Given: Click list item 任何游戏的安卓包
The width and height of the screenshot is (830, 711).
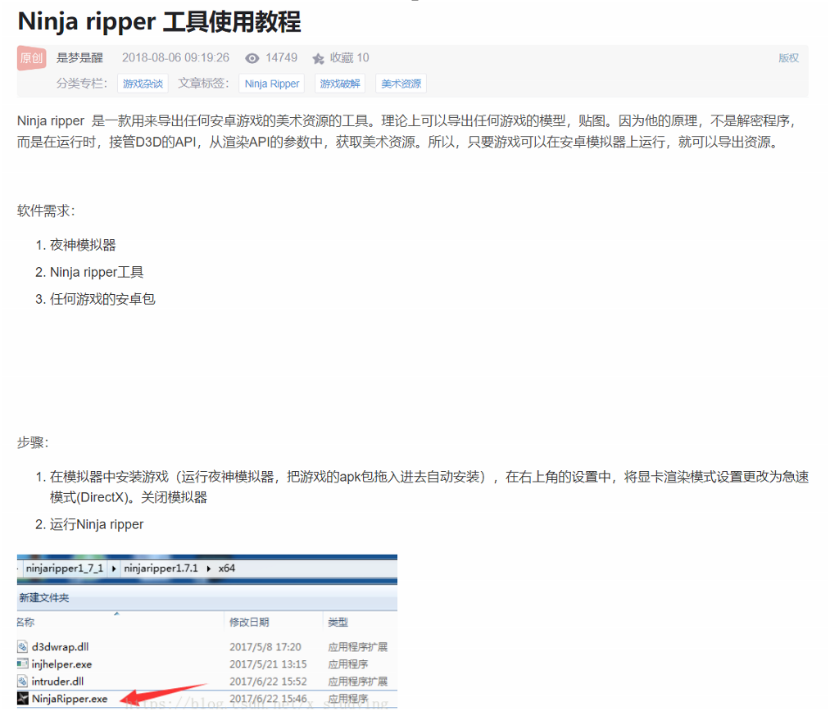Looking at the screenshot, I should pyautogui.click(x=102, y=299).
